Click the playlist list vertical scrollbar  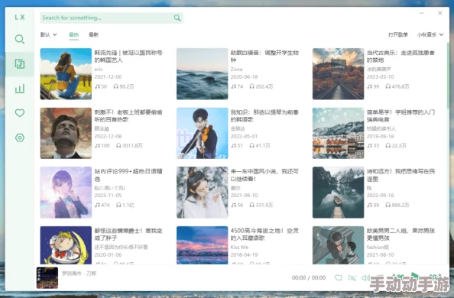pyautogui.click(x=448, y=76)
